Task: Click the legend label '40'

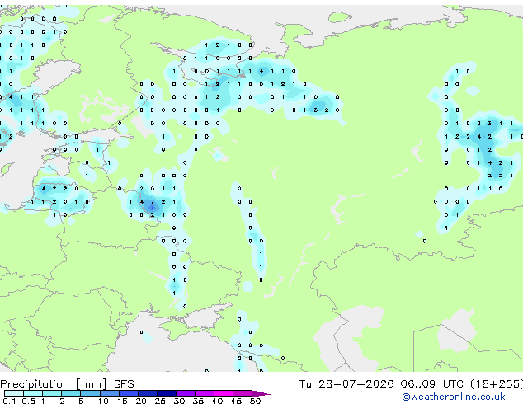Action: point(217,401)
